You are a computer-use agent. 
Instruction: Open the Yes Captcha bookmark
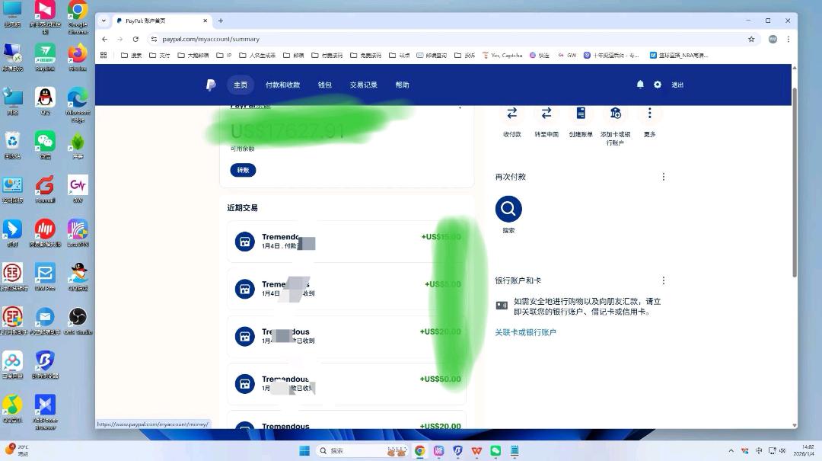point(502,55)
